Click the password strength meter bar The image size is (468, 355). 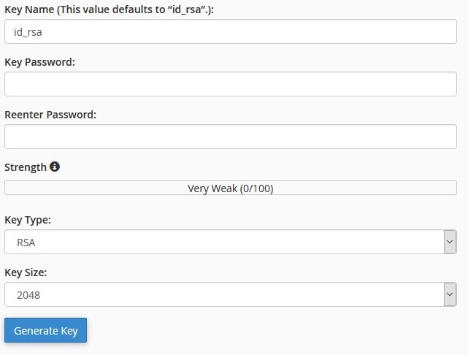point(231,188)
